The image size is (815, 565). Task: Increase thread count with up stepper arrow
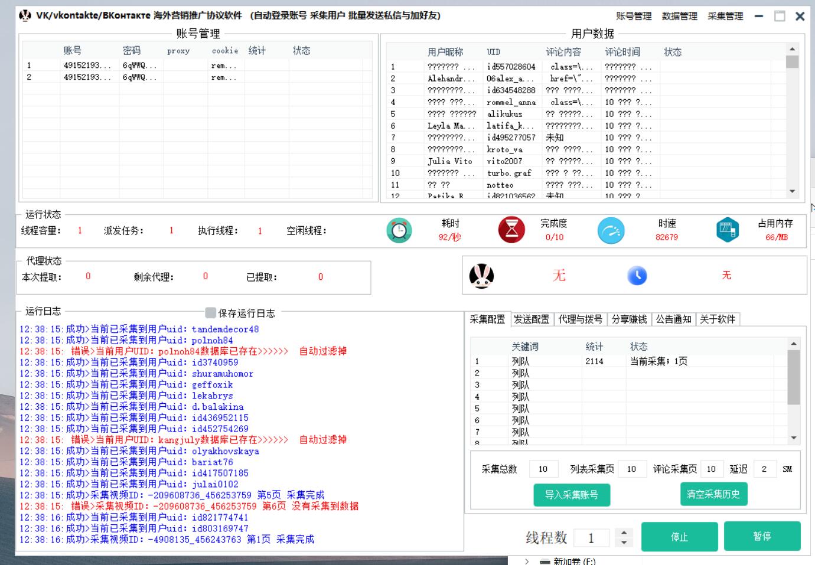tap(624, 532)
